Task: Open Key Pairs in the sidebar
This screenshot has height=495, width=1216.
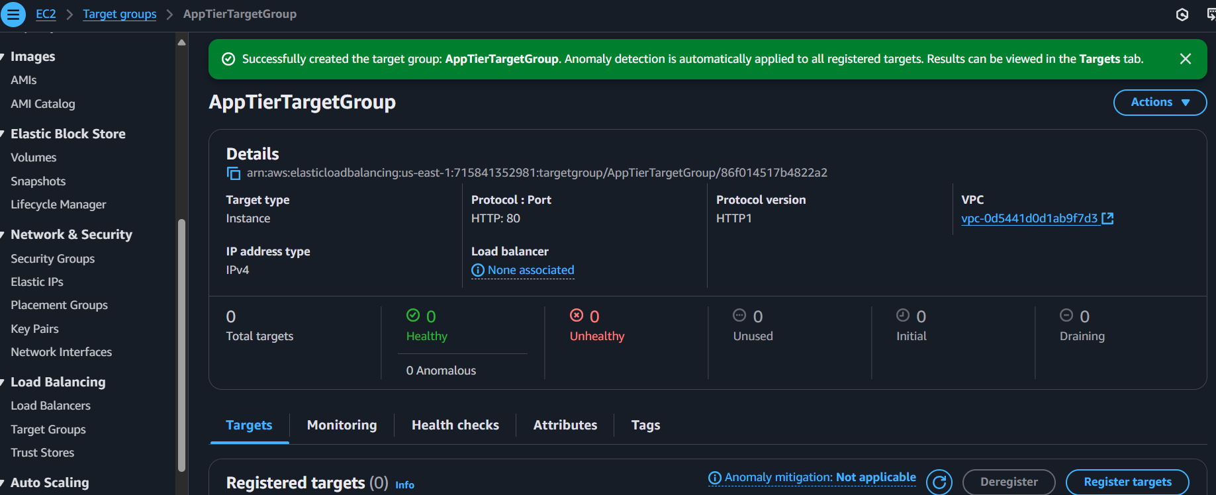Action: point(34,329)
